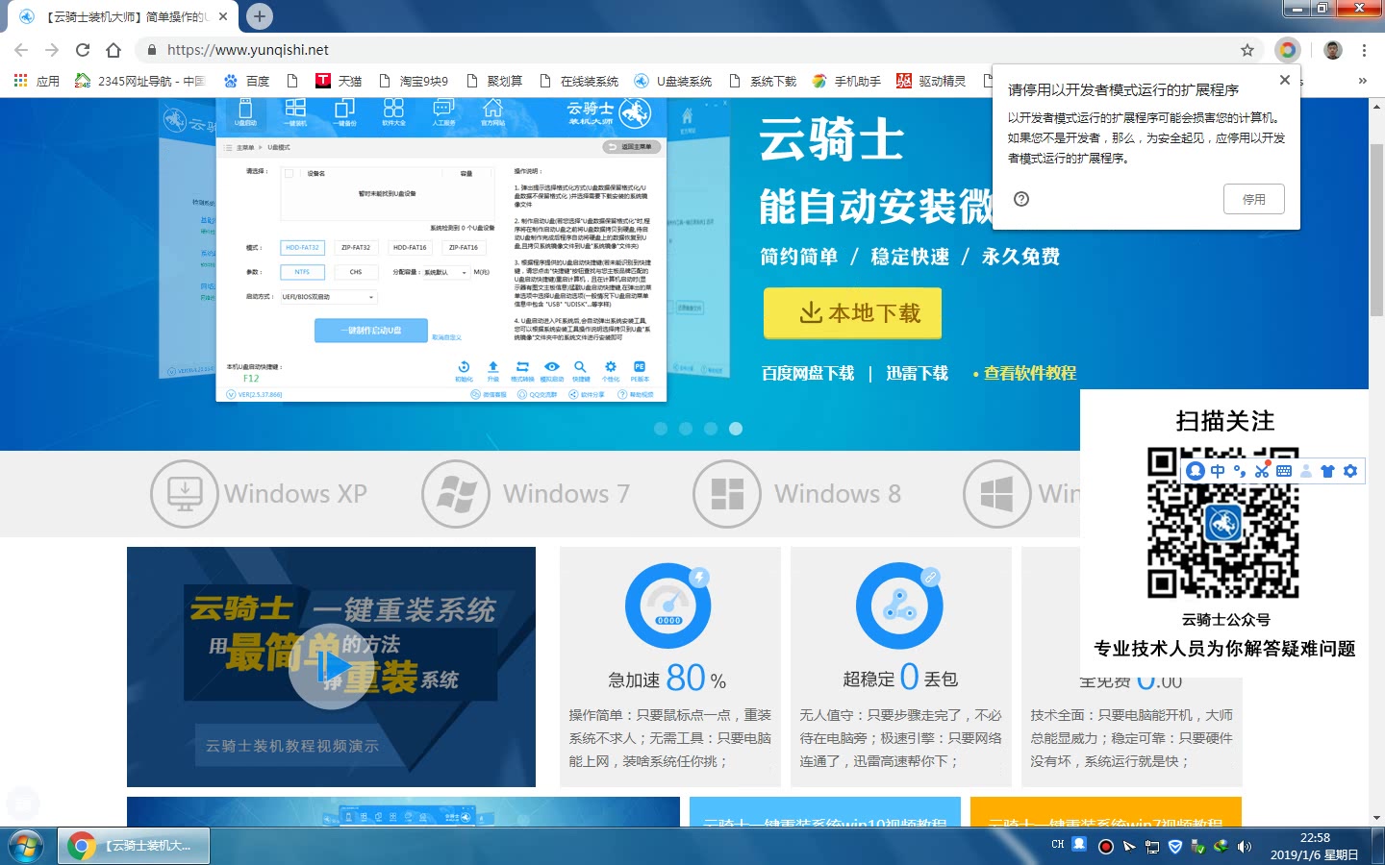This screenshot has height=865, width=1385.
Task: Open the 聚划算 bookmark
Action: coord(494,81)
